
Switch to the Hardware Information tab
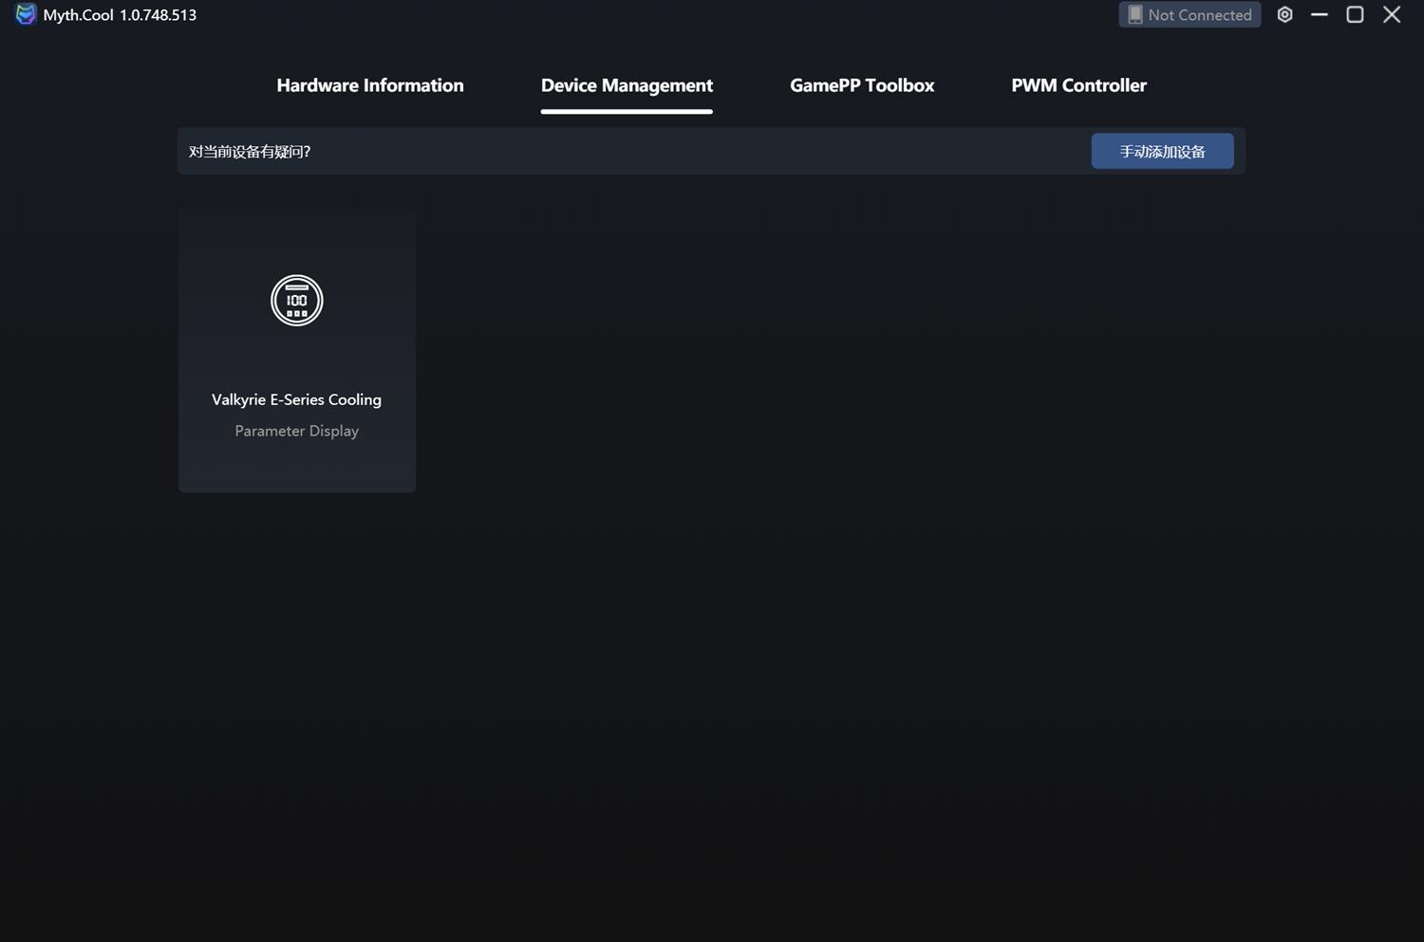coord(369,85)
